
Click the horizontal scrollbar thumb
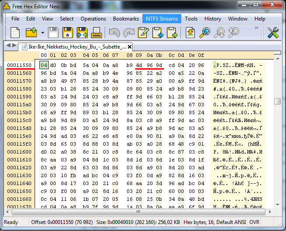(x=139, y=212)
